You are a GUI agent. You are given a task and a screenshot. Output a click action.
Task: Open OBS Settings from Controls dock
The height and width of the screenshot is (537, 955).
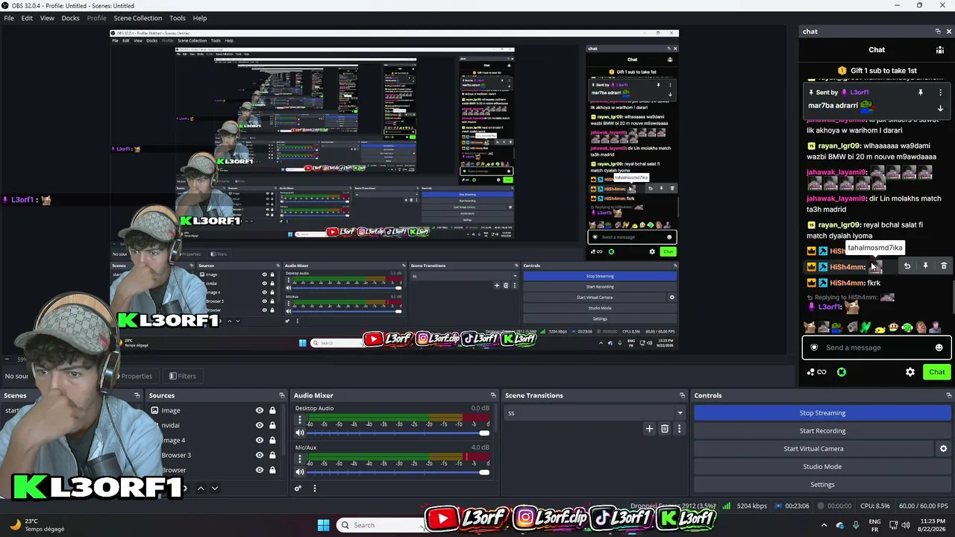(822, 484)
